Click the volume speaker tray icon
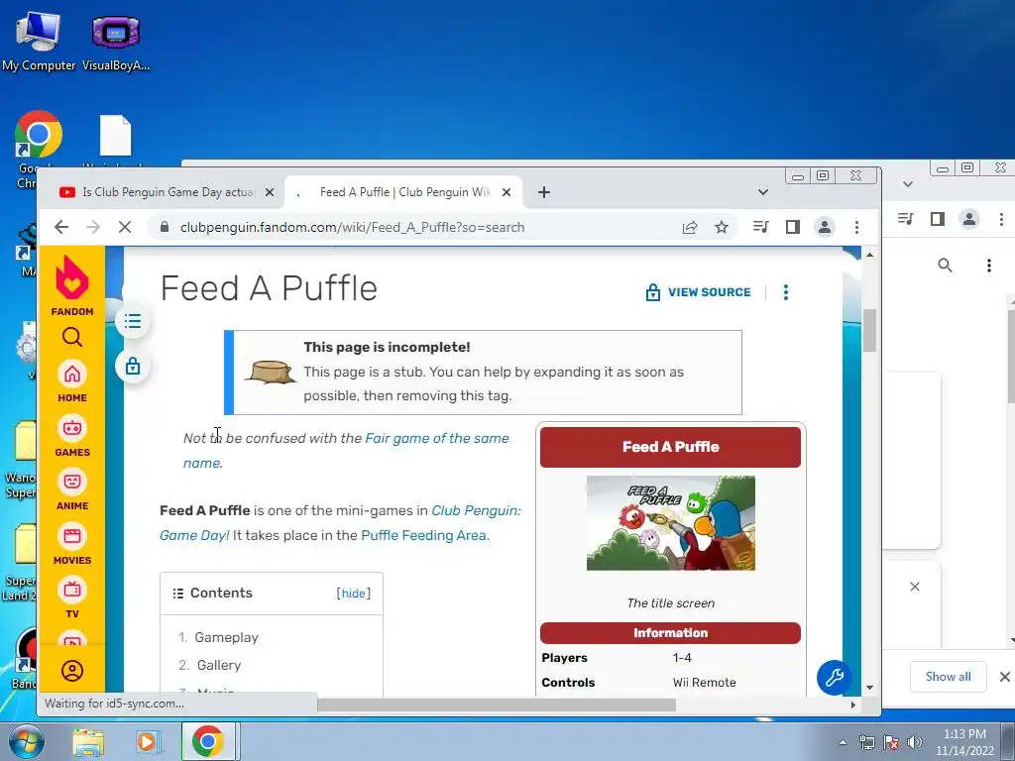Viewport: 1015px width, 761px height. tap(915, 742)
